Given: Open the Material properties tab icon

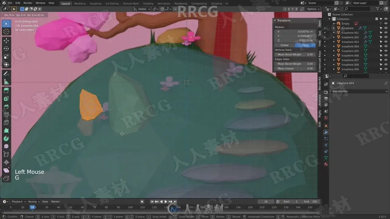Looking at the screenshot, I should tap(326, 164).
